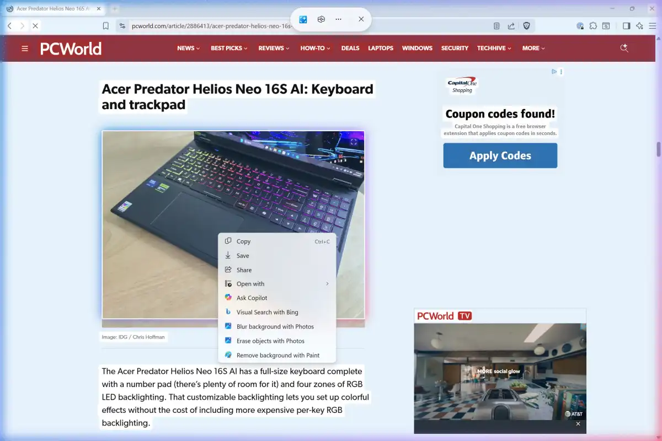Choose Share in the context menu
The image size is (662, 441).
[x=277, y=270]
